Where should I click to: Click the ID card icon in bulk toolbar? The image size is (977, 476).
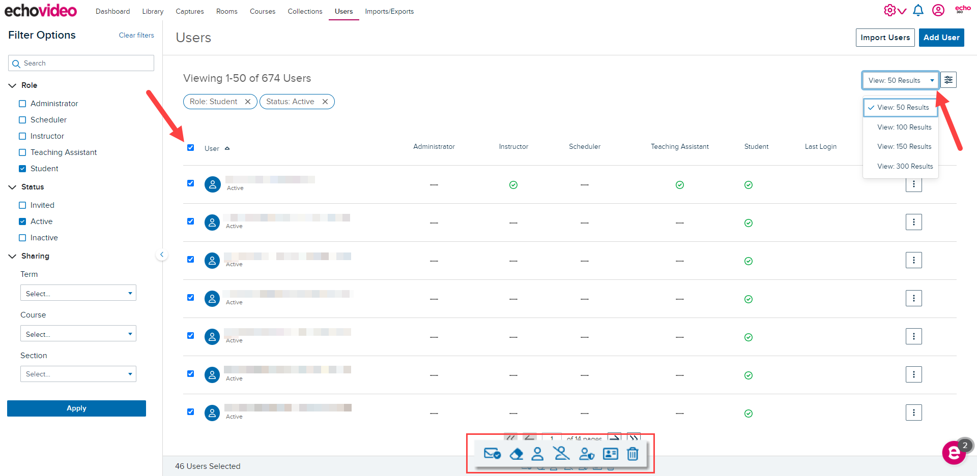pyautogui.click(x=610, y=454)
